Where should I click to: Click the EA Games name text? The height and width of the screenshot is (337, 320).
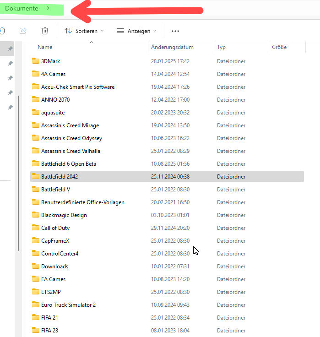[53, 279]
